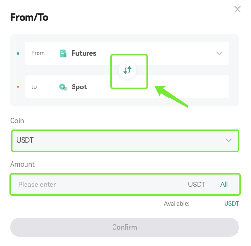Click the orange to dot marker
The image size is (251, 246).
click(x=18, y=86)
